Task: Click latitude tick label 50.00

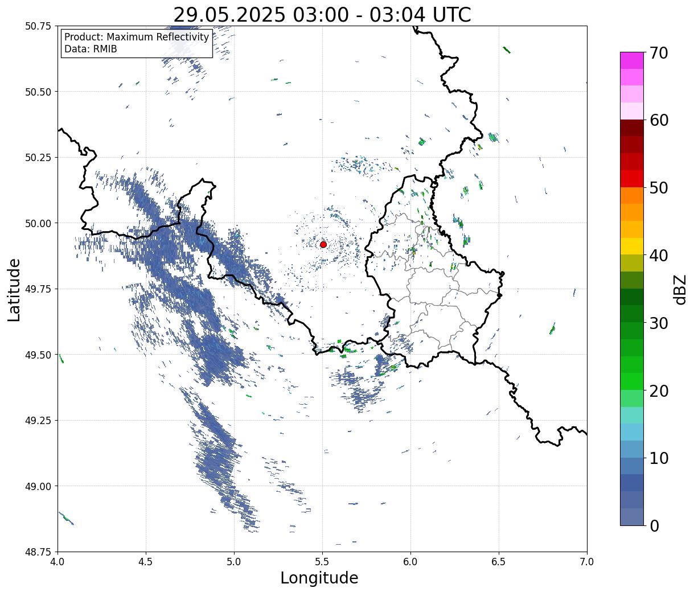Action: tap(38, 223)
